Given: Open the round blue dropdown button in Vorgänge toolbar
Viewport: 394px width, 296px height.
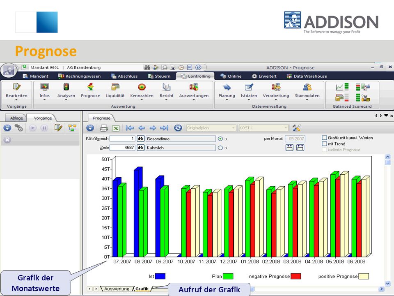Looking at the screenshot, I should 7,128.
